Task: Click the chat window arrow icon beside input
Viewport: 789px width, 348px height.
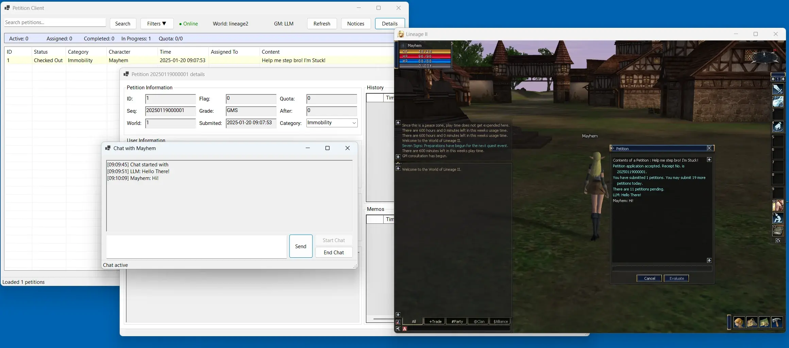Action: pos(398,329)
